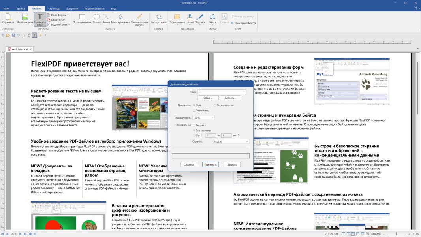
Task: Select the Передний план radio button
Action: click(x=215, y=105)
